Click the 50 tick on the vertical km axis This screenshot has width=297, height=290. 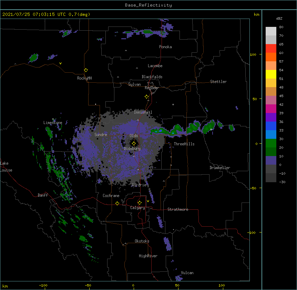[x=255, y=99]
